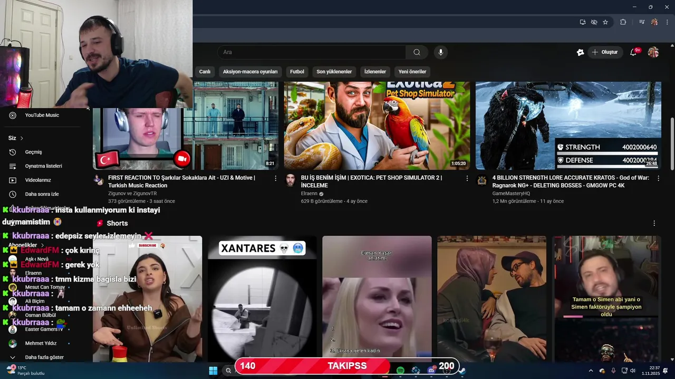Select the Aksiyon-macera oyunları filter chip
675x379 pixels.
pyautogui.click(x=250, y=72)
